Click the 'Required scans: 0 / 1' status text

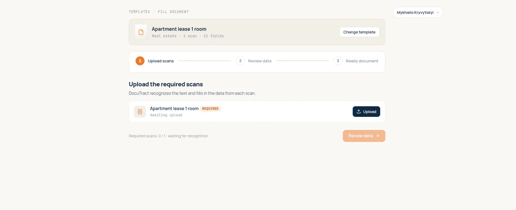(x=168, y=136)
